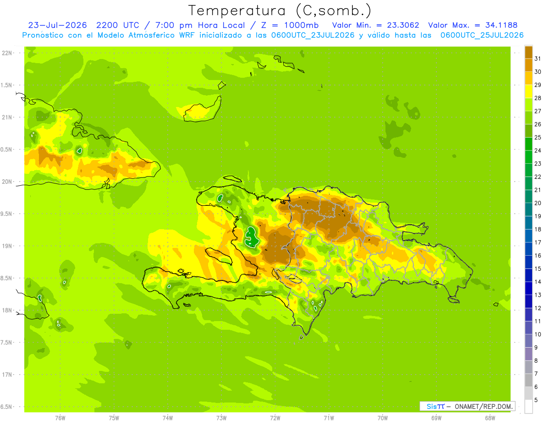Pick the dark brown legend swatch above 31
The width and height of the screenshot is (550, 424).
pyautogui.click(x=528, y=52)
